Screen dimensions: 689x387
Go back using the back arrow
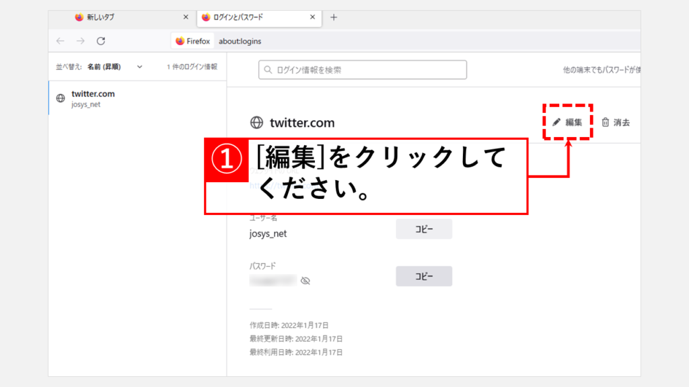point(61,41)
